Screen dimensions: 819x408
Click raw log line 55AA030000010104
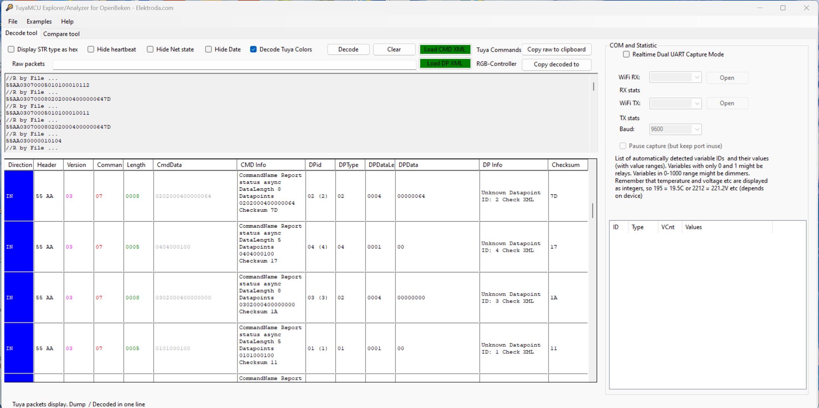tap(34, 141)
